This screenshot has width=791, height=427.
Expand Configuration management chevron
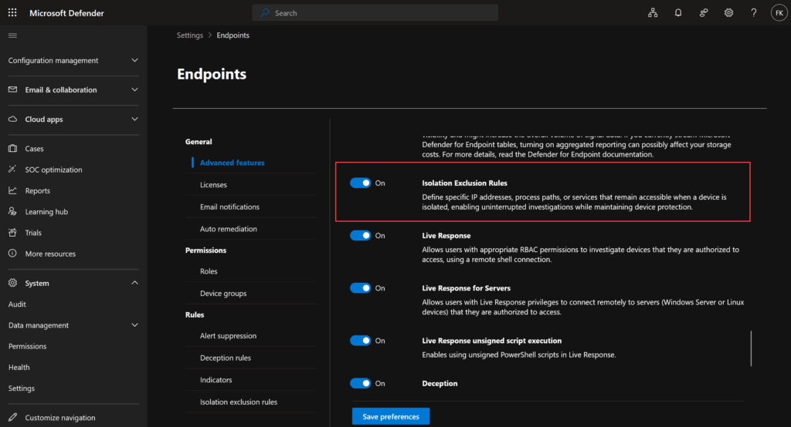tap(134, 60)
